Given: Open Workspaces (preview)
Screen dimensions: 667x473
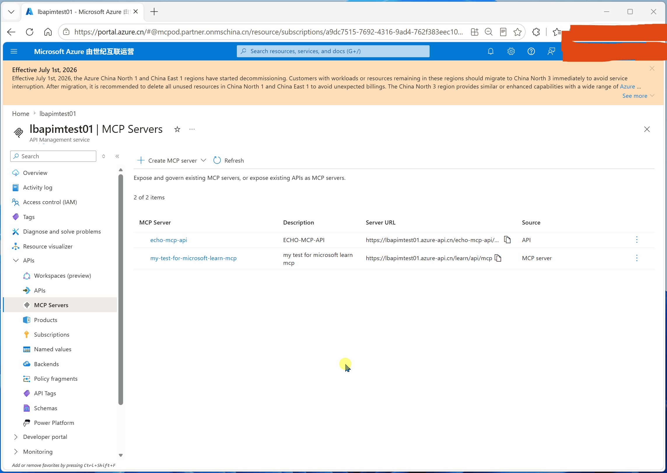Looking at the screenshot, I should pyautogui.click(x=62, y=276).
